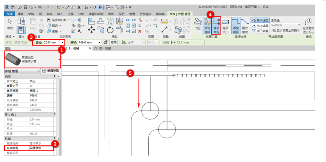Click 在放置时进行标记 tag on placement
326x162 pixels.
(309, 26)
